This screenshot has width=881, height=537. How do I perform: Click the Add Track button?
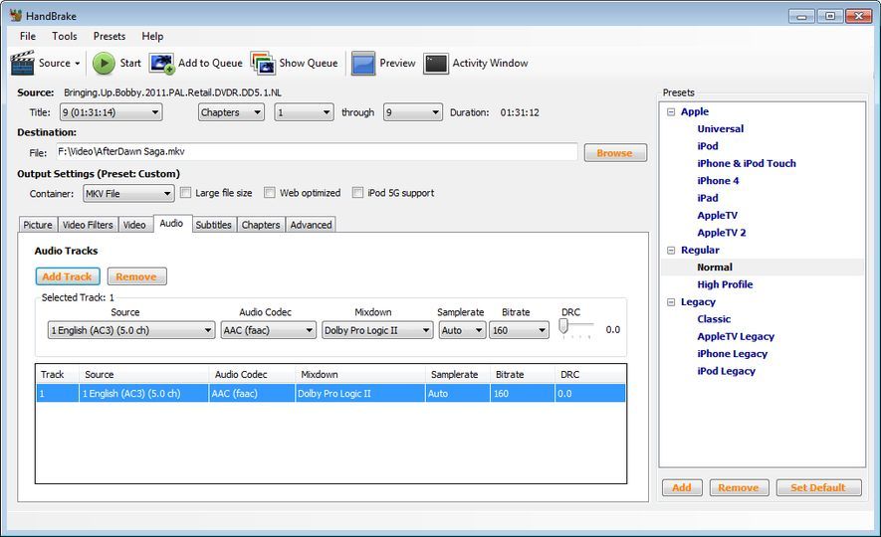pos(68,276)
